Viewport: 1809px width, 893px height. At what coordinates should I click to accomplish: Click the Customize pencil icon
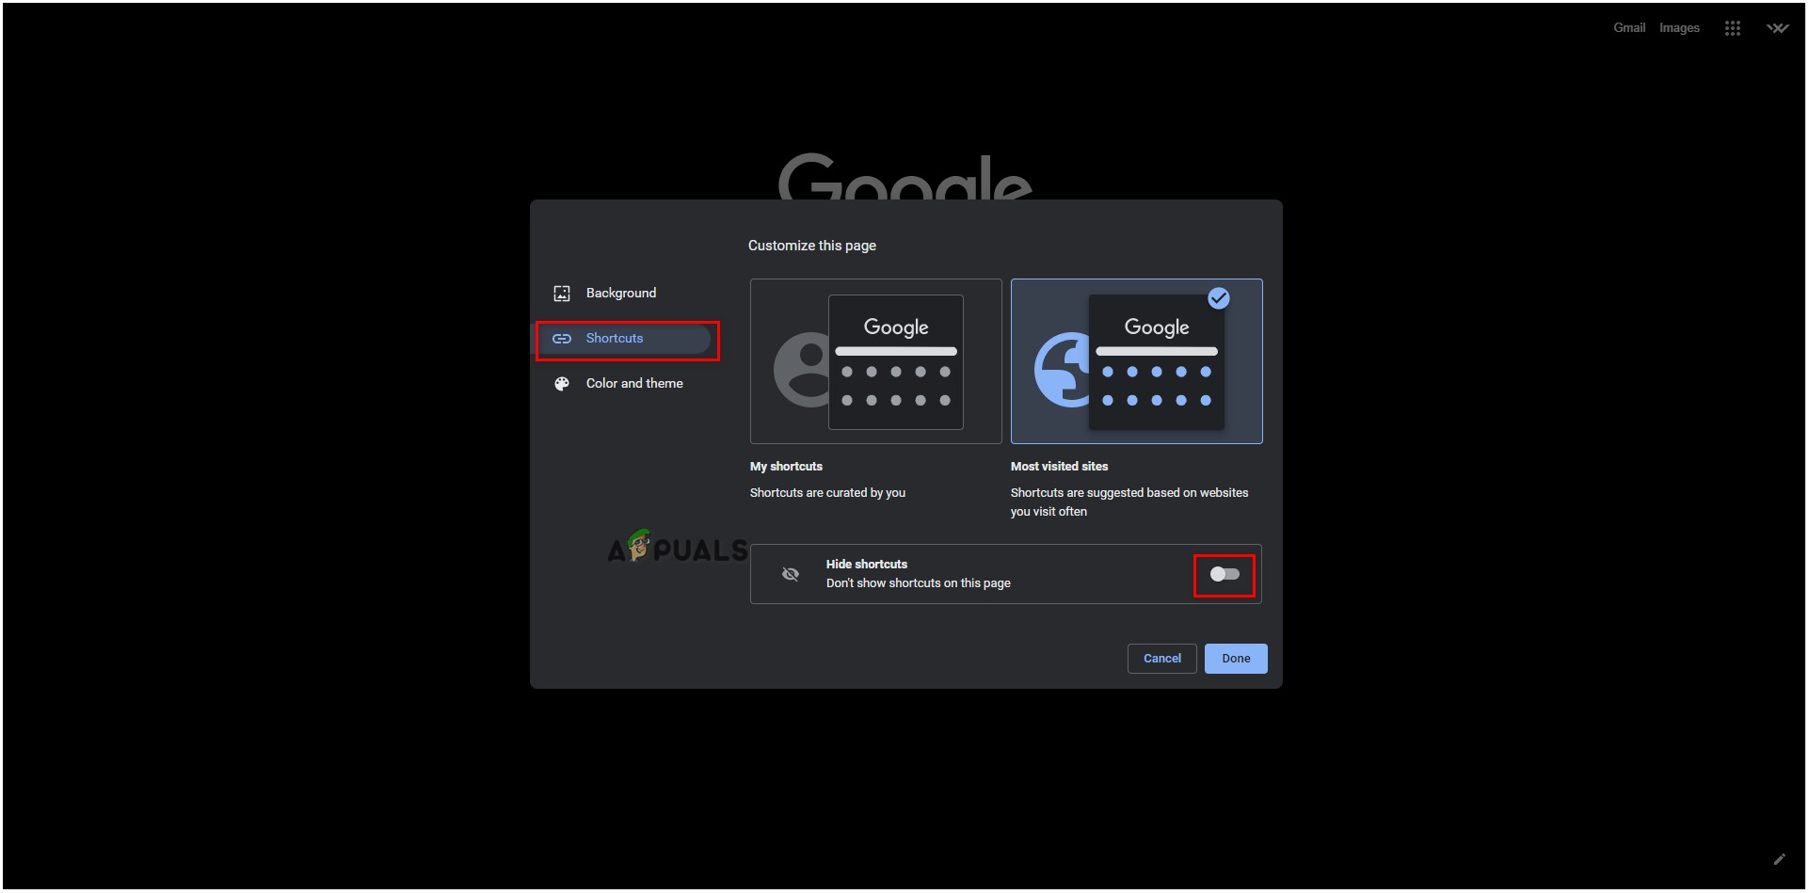coord(1779,859)
